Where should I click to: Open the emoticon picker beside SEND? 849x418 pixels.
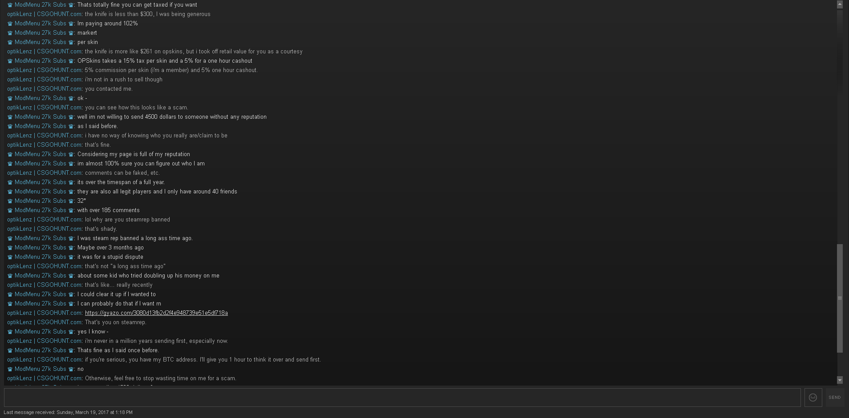[x=813, y=398]
